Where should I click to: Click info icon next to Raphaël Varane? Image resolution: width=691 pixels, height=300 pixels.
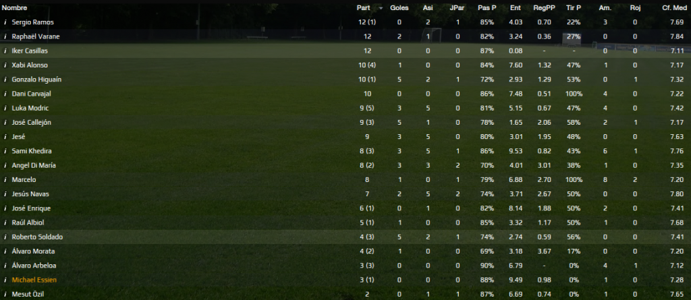click(x=5, y=36)
